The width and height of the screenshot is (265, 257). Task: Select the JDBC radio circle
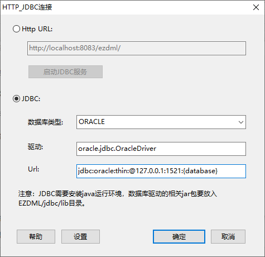[16, 99]
